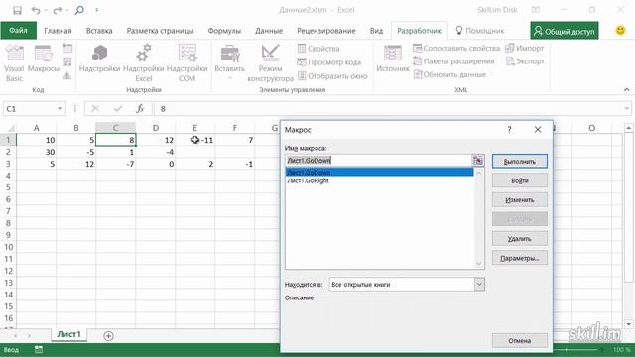The width and height of the screenshot is (635, 357).
Task: Confirm entry checkmark icon
Action: point(118,108)
